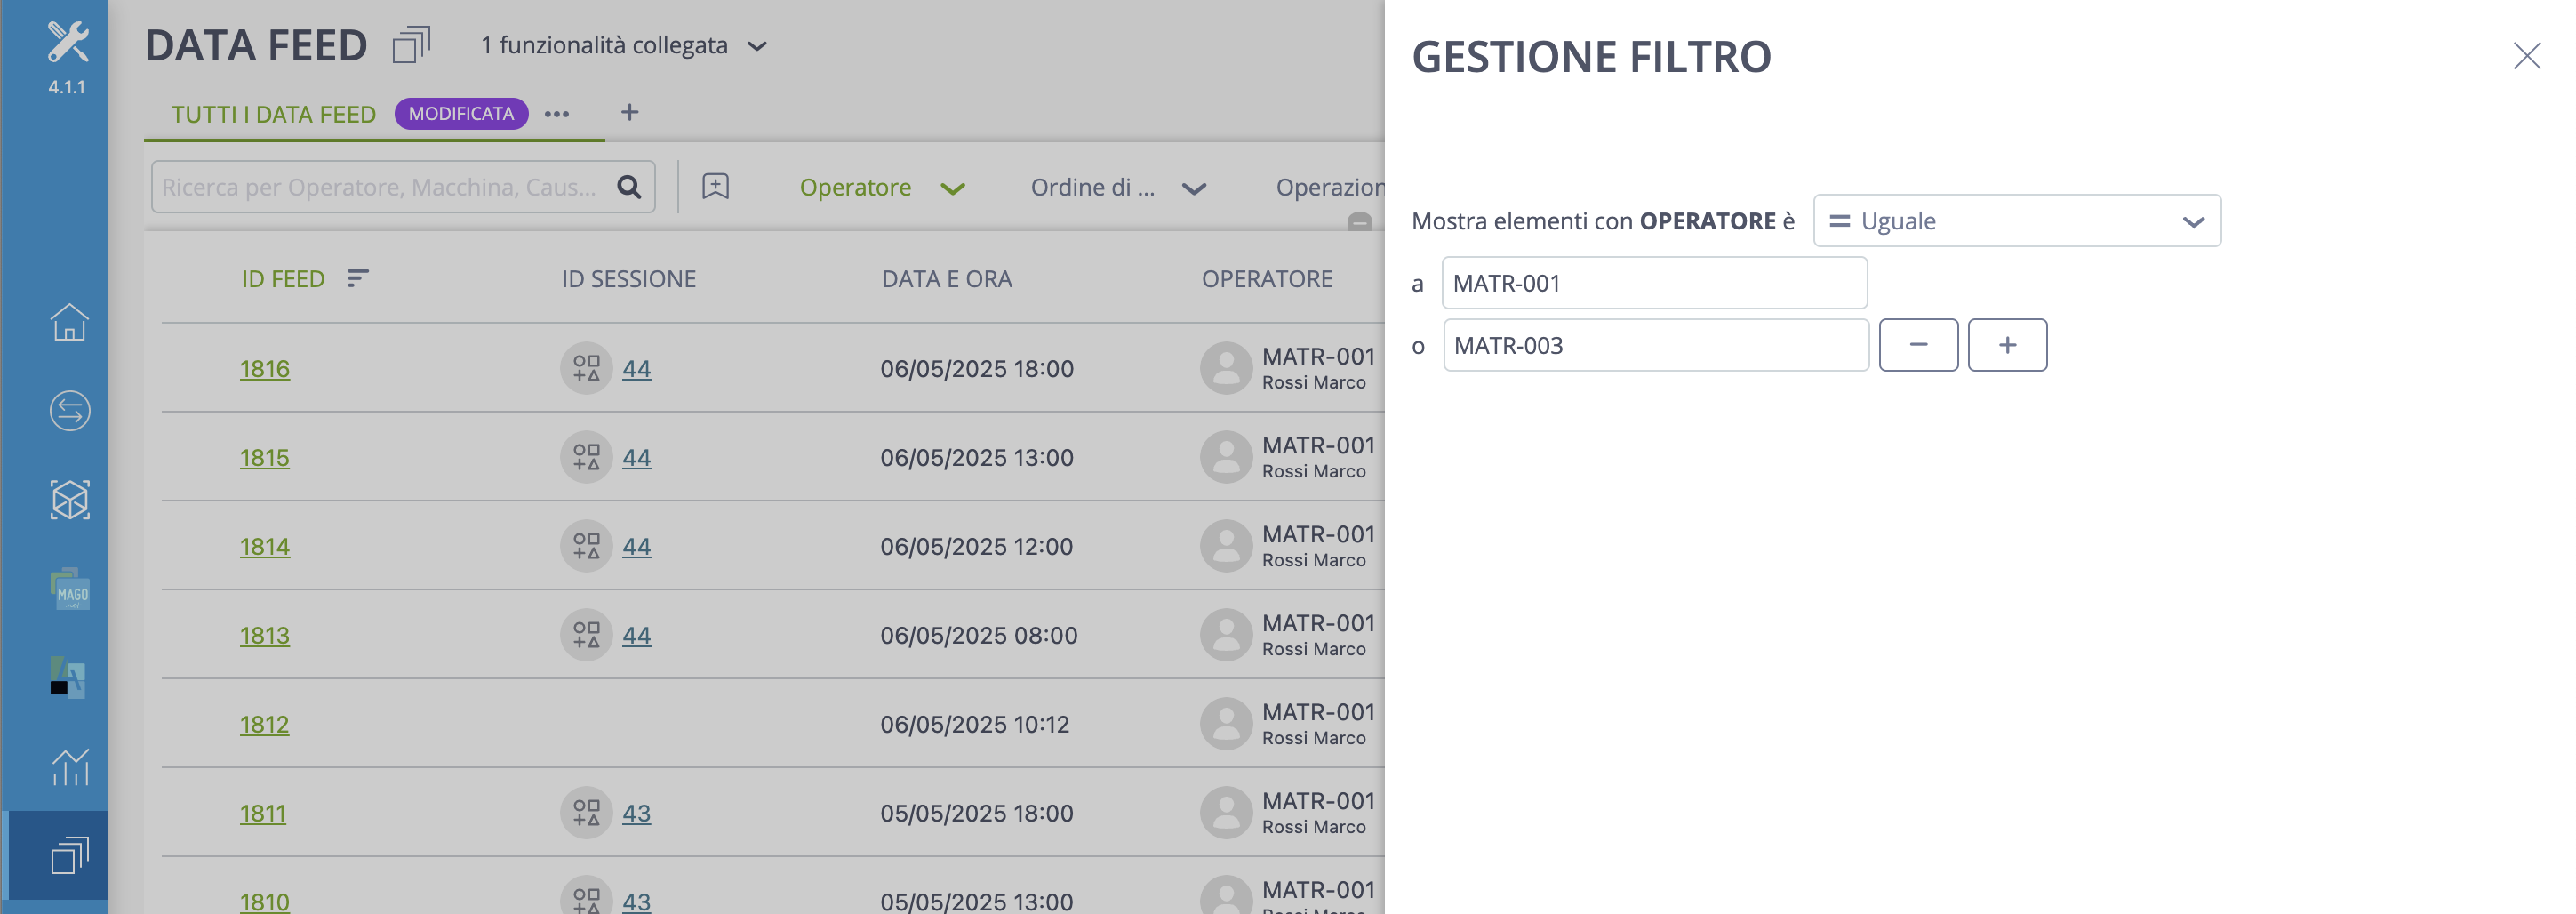This screenshot has width=2576, height=914.
Task: Click the MATR-003 filter value field
Action: pos(1655,345)
